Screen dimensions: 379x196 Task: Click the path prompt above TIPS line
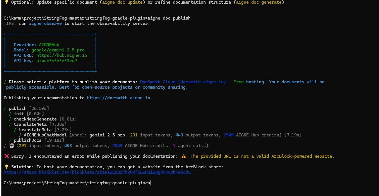(x=76, y=18)
